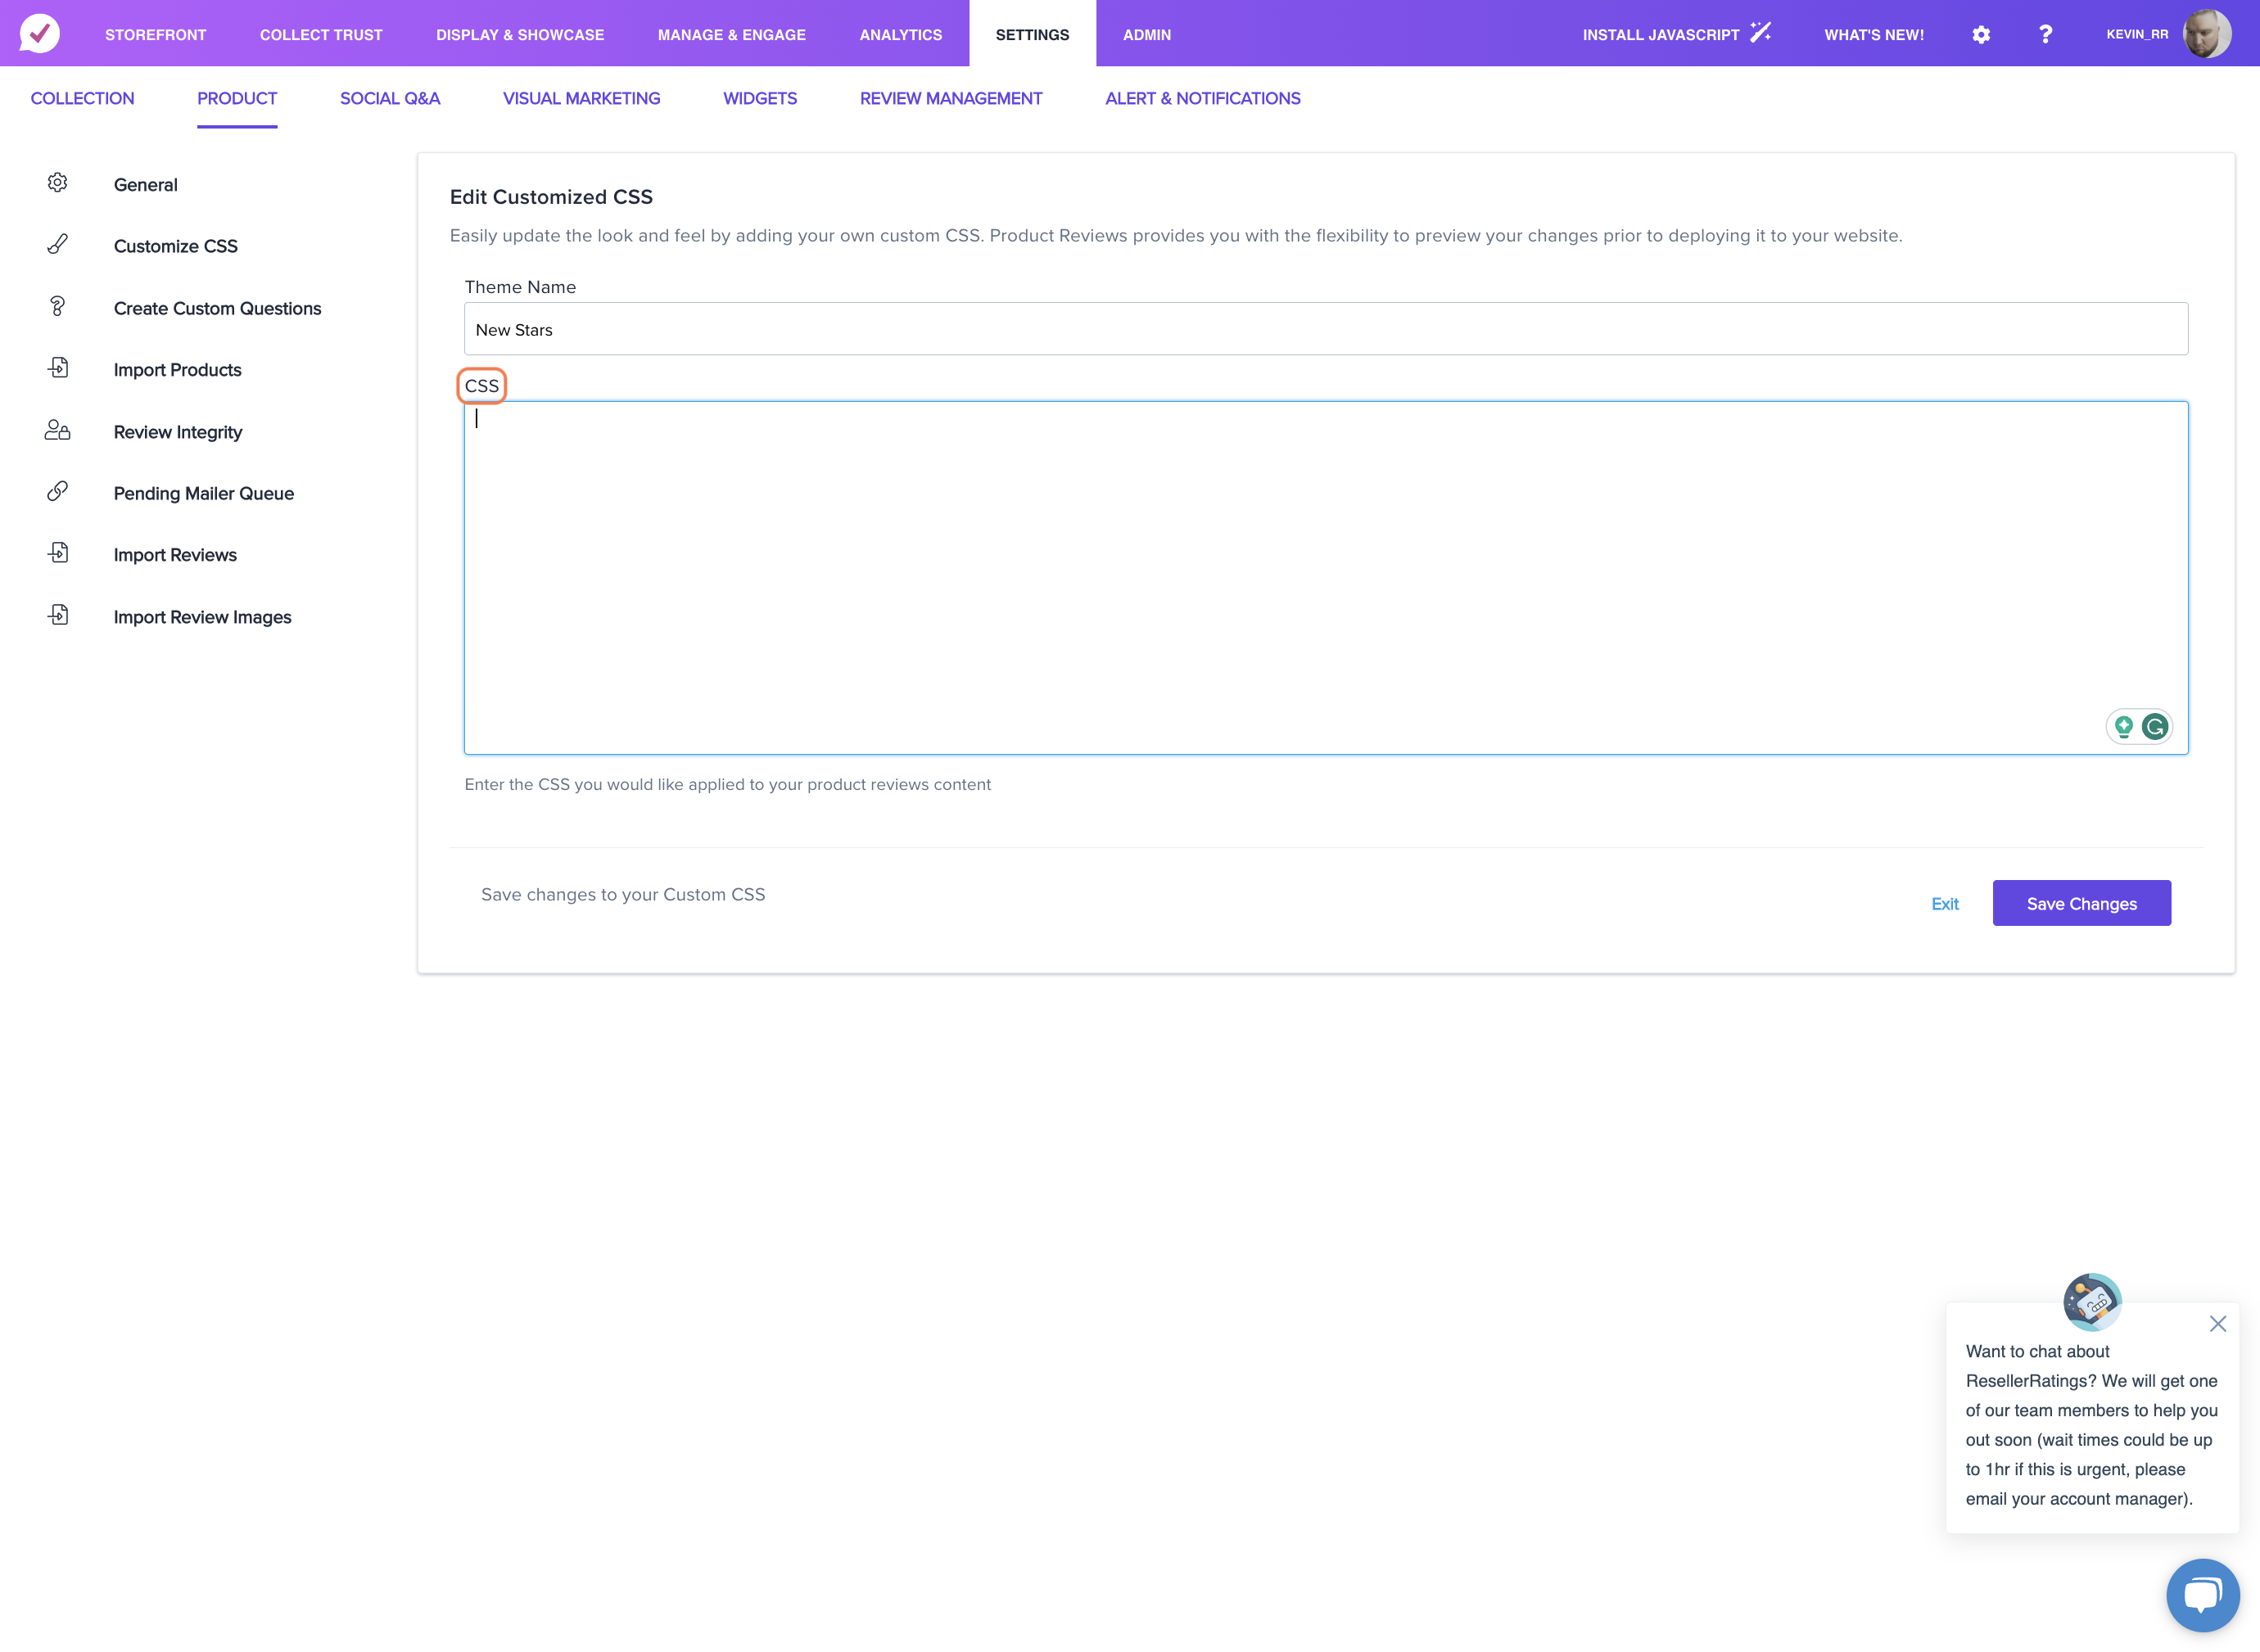Click the Import Products file icon
This screenshot has width=2260, height=1652.
click(58, 368)
